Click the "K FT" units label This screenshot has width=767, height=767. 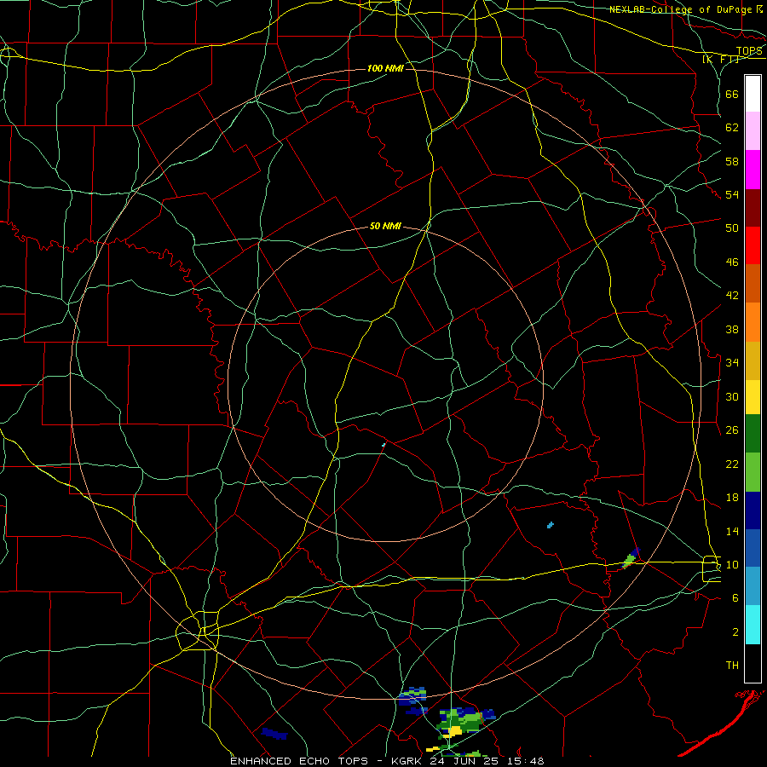pos(721,59)
